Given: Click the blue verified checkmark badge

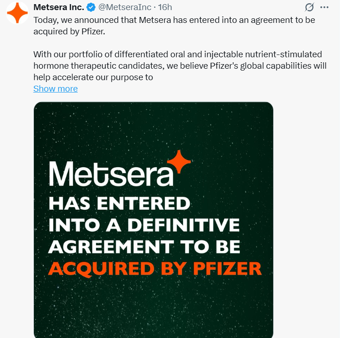Looking at the screenshot, I should pyautogui.click(x=91, y=8).
